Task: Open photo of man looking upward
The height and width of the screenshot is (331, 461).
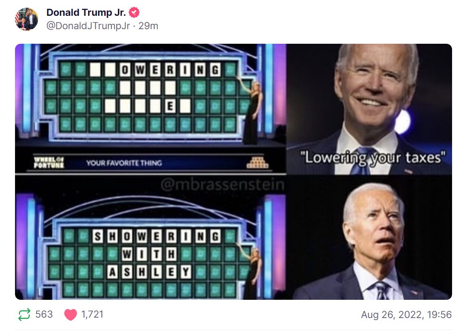Action: point(369,238)
